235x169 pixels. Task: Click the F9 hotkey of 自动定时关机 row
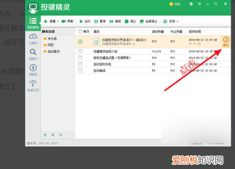tap(154, 64)
